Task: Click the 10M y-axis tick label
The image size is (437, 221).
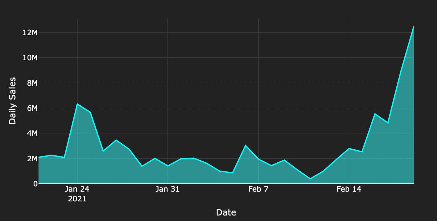Action: 30,58
